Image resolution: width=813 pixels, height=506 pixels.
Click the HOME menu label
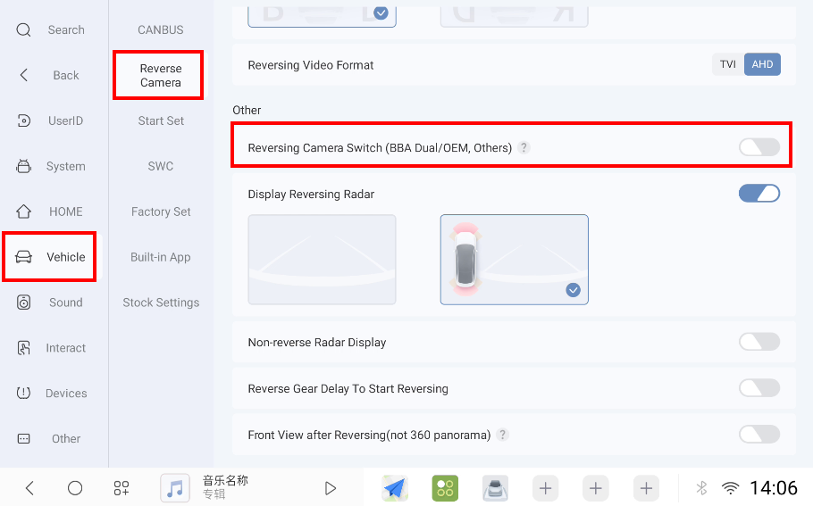click(x=66, y=212)
